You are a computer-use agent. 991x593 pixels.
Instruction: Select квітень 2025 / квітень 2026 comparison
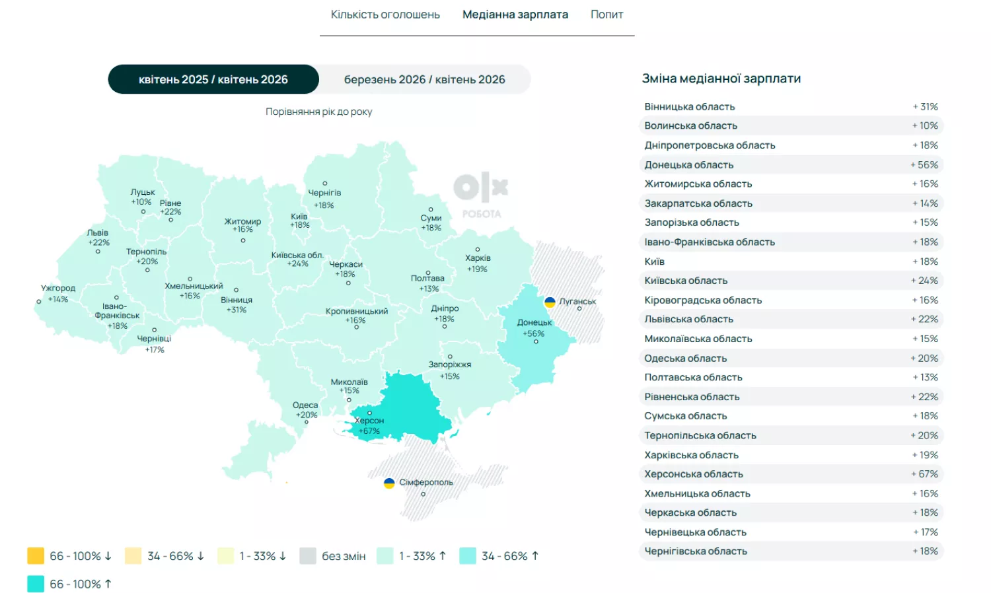tap(213, 79)
